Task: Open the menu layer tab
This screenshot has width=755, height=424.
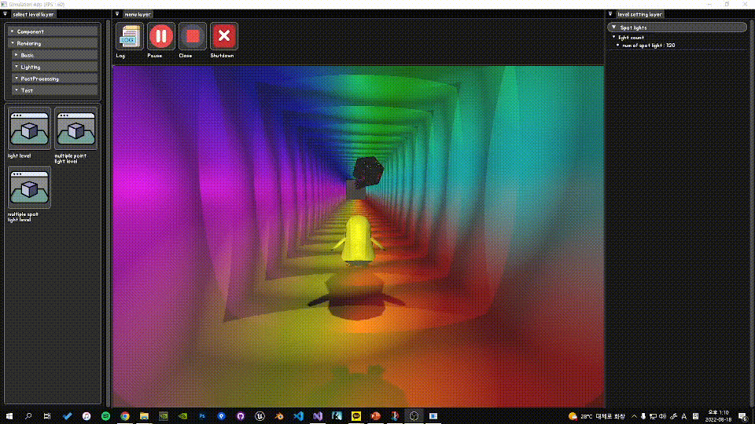Action: (x=137, y=14)
